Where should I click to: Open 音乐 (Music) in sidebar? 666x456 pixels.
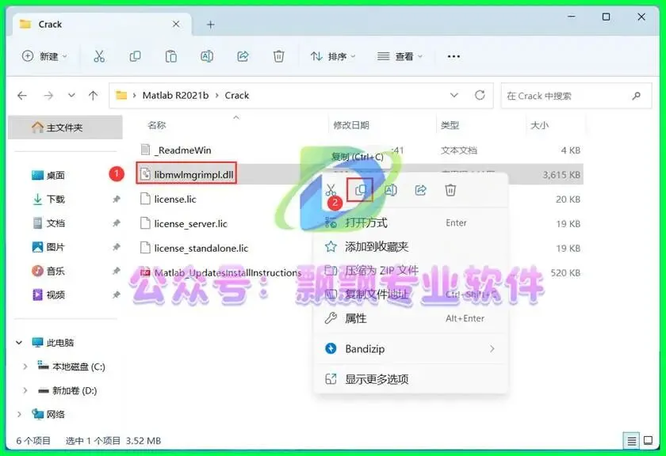pos(48,271)
